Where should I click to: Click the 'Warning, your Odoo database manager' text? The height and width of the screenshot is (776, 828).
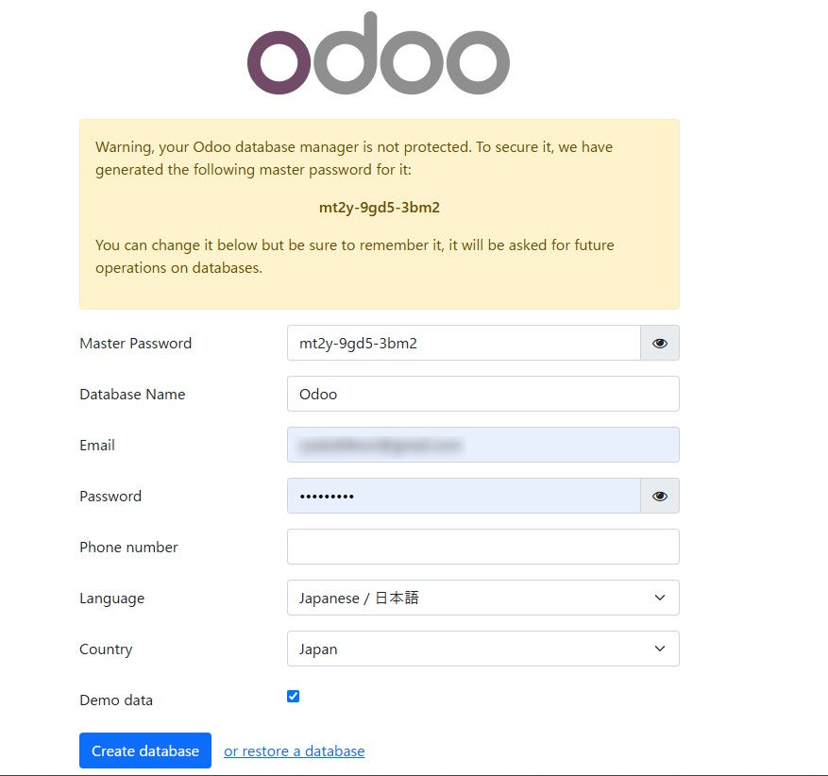354,159
